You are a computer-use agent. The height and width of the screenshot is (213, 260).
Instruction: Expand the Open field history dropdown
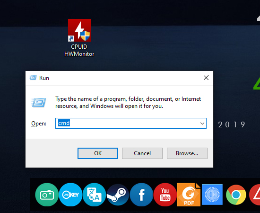202,124
